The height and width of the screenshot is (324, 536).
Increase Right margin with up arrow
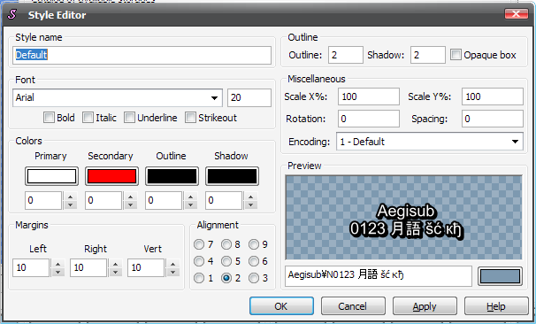pyautogui.click(x=115, y=264)
